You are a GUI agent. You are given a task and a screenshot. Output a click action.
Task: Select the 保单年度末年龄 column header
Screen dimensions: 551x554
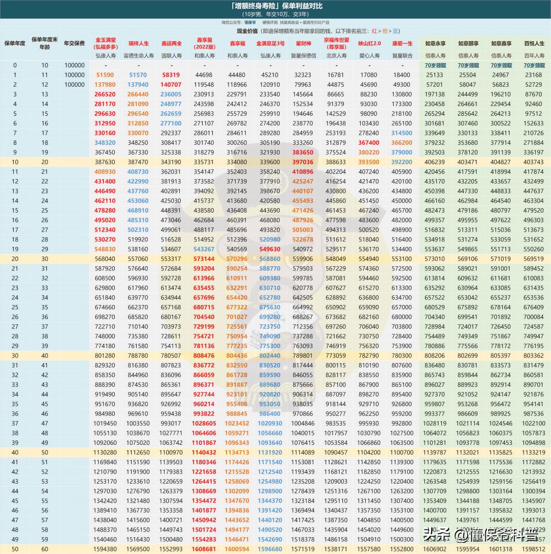[44, 43]
